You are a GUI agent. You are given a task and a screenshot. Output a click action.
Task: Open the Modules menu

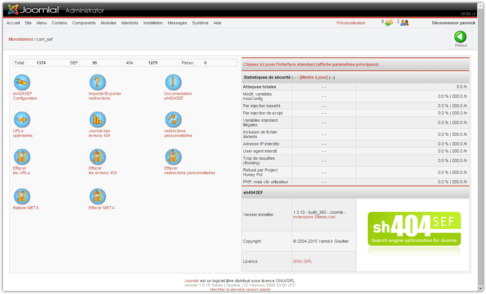[108, 23]
